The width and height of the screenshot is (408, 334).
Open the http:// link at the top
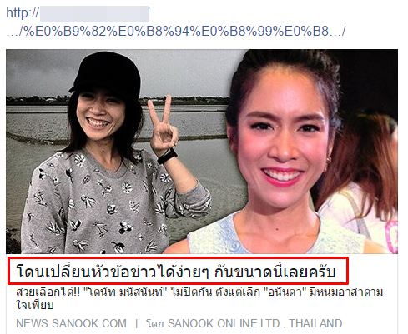pos(23,13)
